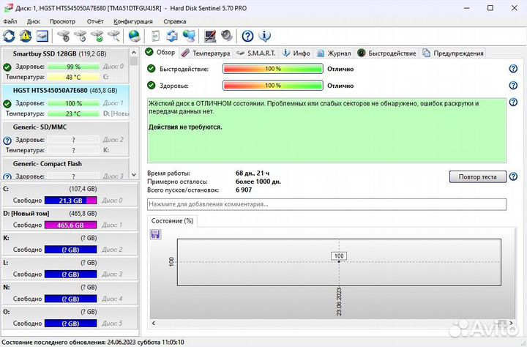Click the D: free space bar 465,6 GB

[70, 225]
